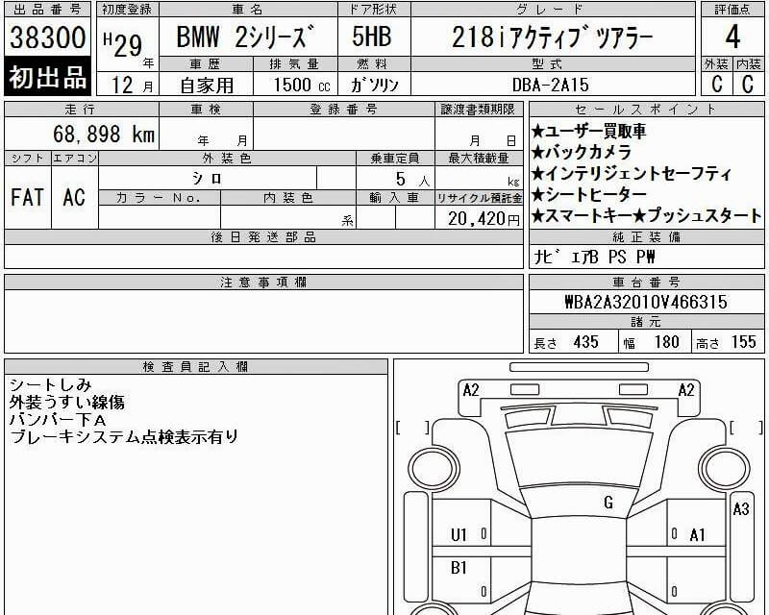Viewport: 769px width, 615px height.
Task: Click the ガソリン fuel type value
Action: [375, 85]
